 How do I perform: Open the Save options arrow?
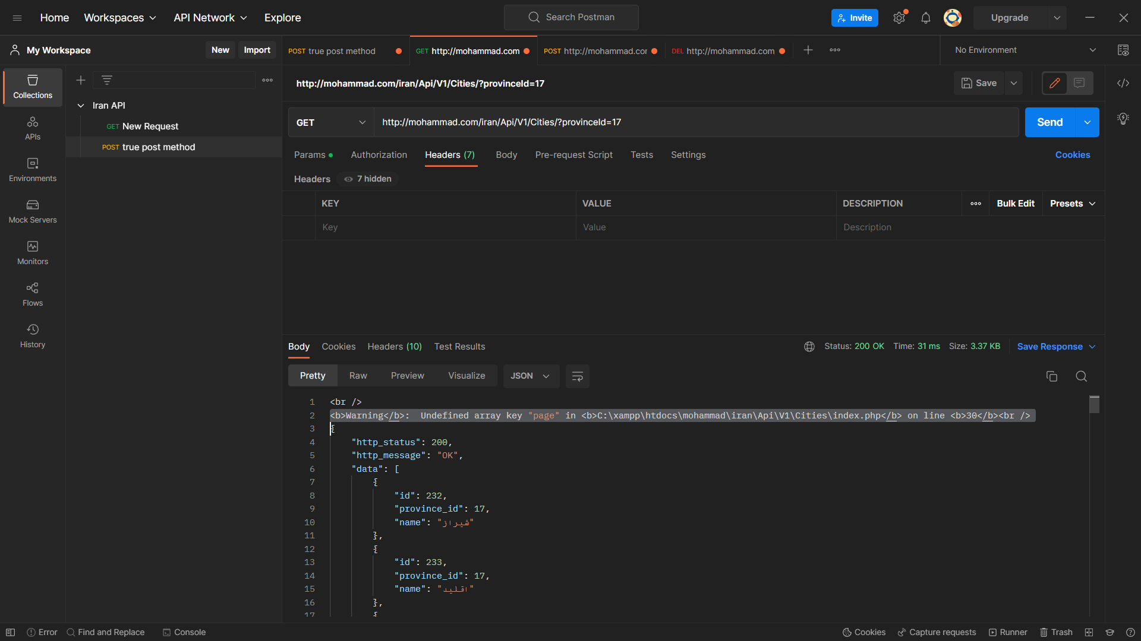pyautogui.click(x=1014, y=83)
